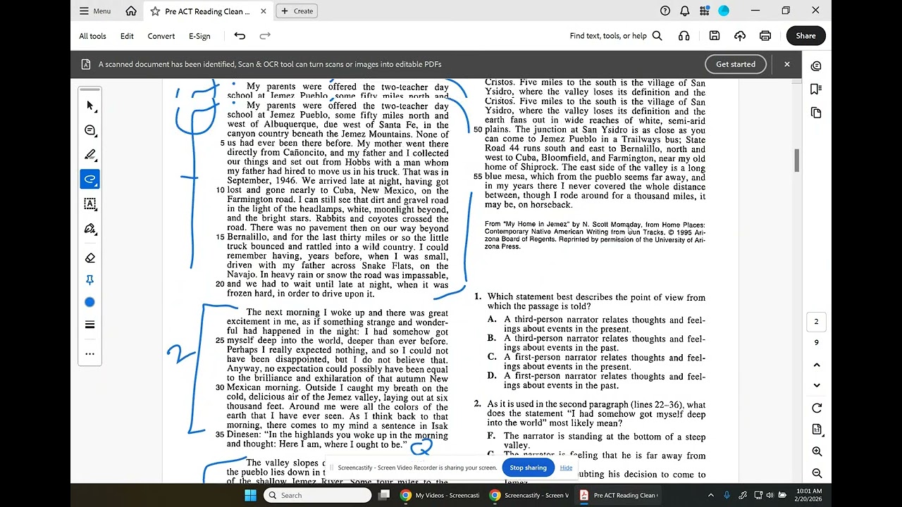The image size is (902, 507).
Task: Zoom in on the document
Action: coord(817,451)
